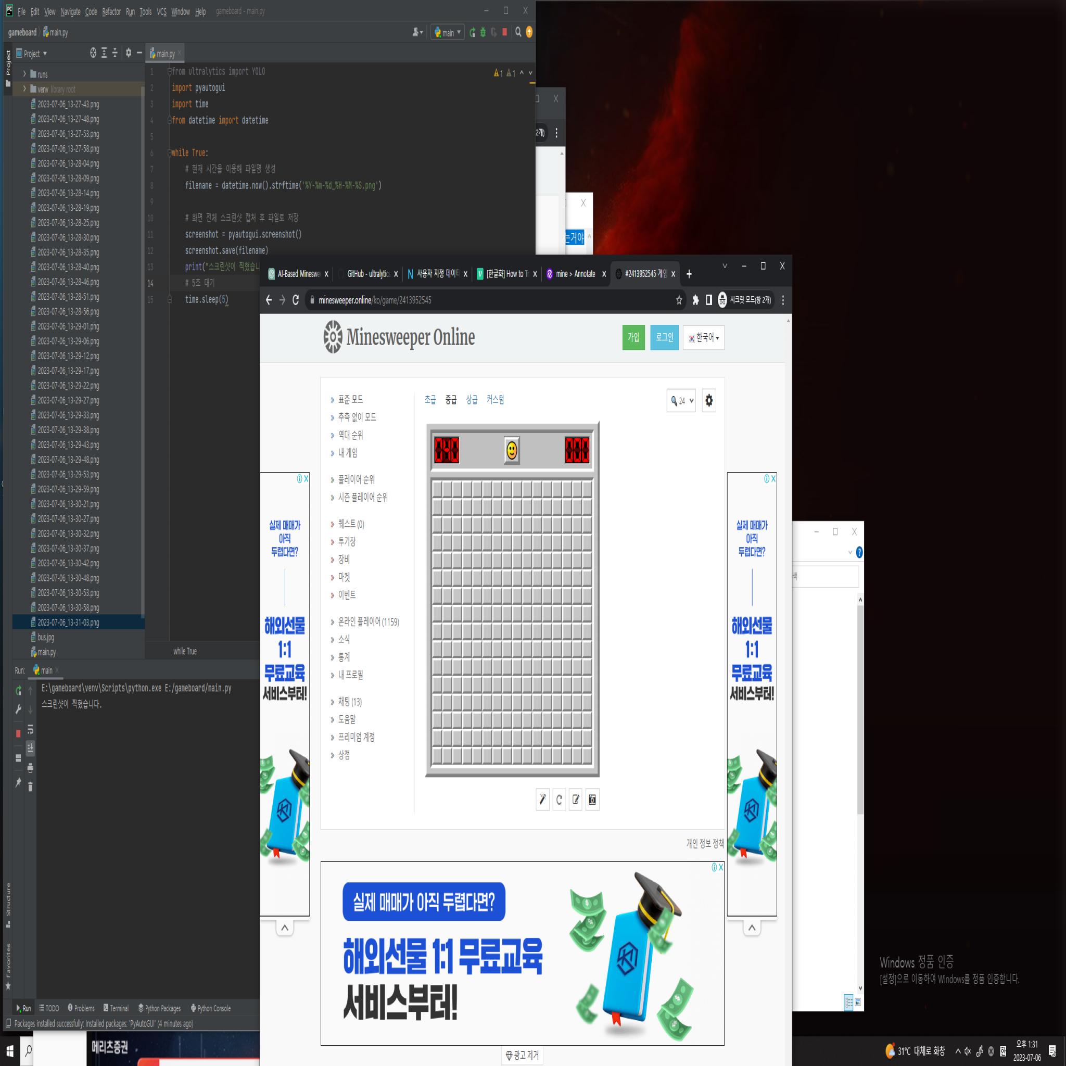The width and height of the screenshot is (1066, 1066).
Task: Click the scrollbar in right background window
Action: coord(860,709)
